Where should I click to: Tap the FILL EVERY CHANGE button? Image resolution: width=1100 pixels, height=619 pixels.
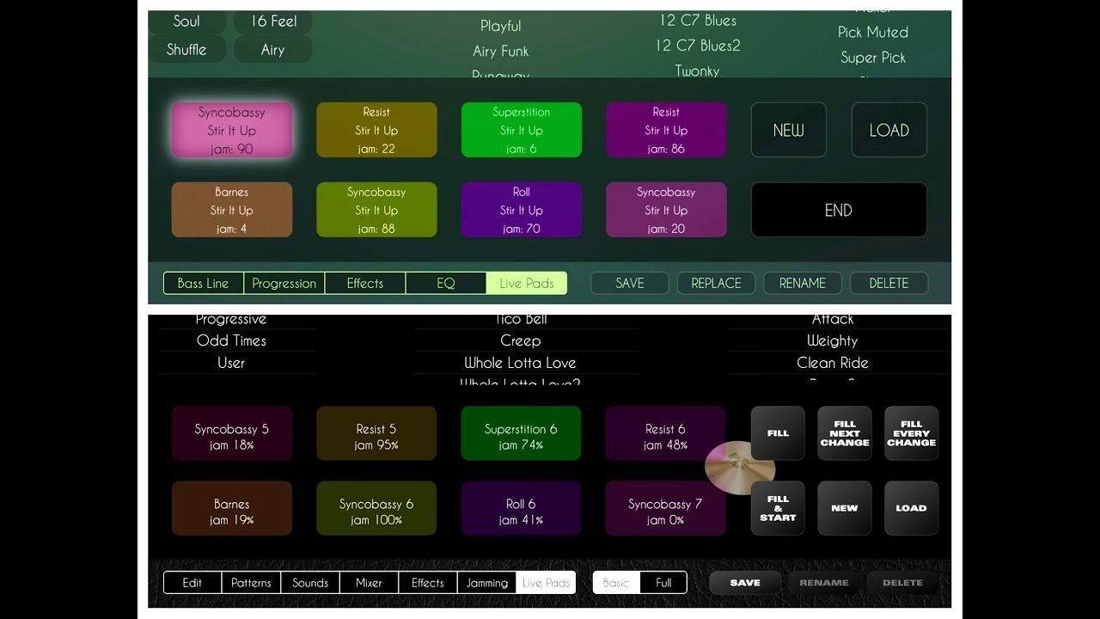tap(912, 433)
